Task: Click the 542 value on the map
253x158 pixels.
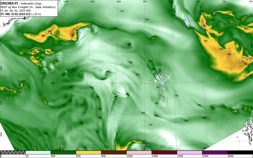Action: pos(48,49)
